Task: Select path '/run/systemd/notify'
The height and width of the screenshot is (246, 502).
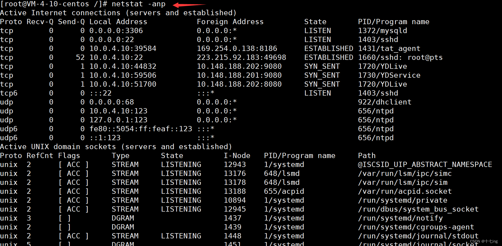Action: (401, 218)
